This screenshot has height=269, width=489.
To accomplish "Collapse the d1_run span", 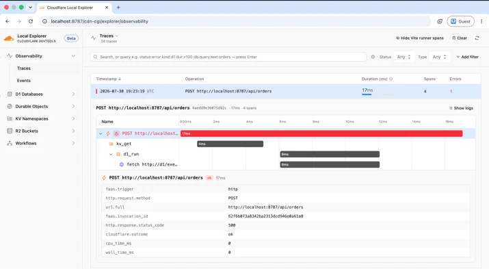I will [111, 154].
